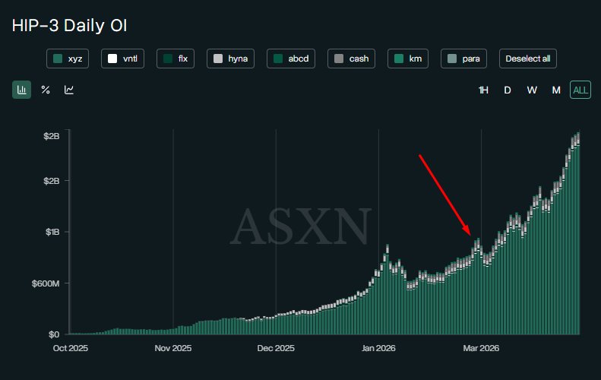Select the 1H timeframe
The width and height of the screenshot is (601, 380).
pyautogui.click(x=483, y=90)
